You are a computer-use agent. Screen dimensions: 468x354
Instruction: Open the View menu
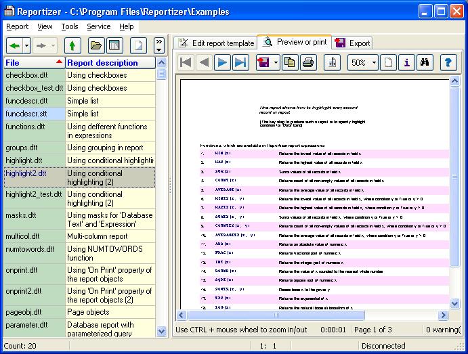(x=45, y=26)
